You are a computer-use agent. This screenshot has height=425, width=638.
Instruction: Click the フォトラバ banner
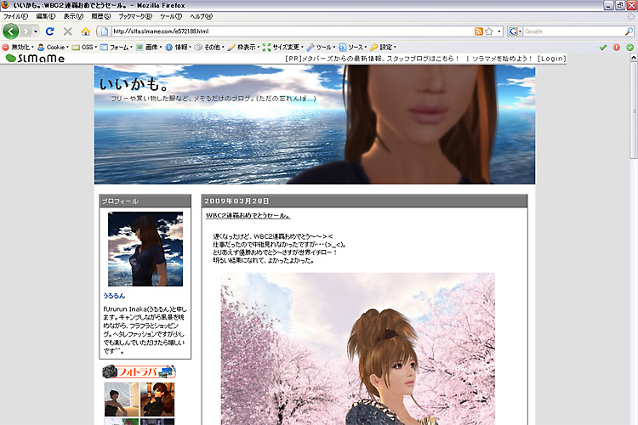point(140,371)
